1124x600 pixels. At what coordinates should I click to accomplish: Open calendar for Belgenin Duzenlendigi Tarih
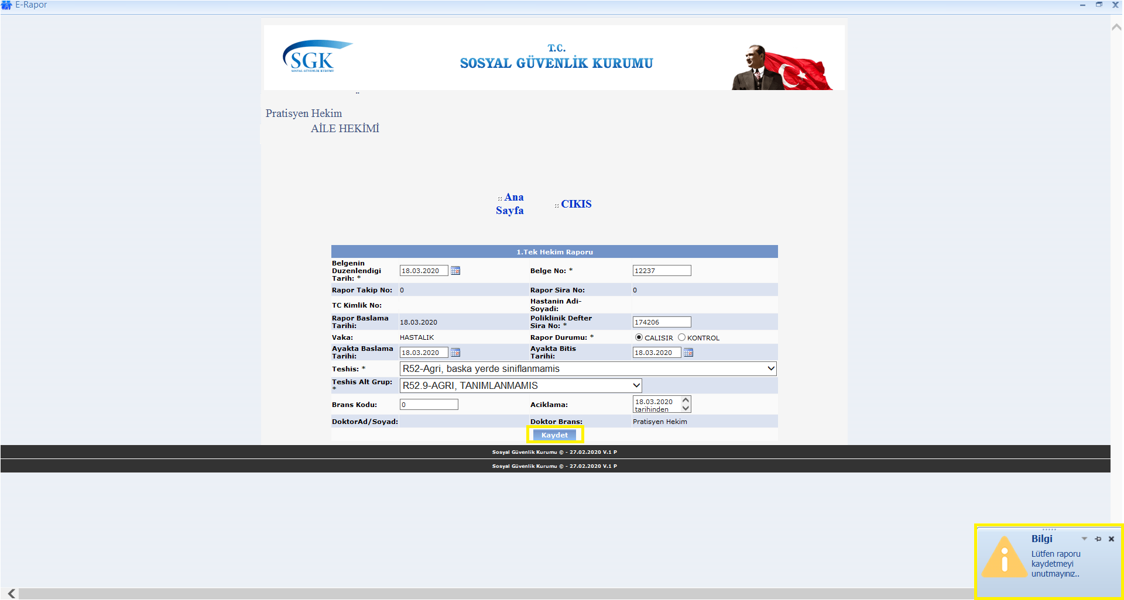pyautogui.click(x=455, y=271)
